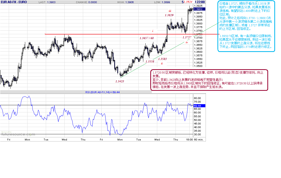This screenshot has height=178, width=281.
Task: Select the CHANGE: 0.0000 header value
Action: [x=86, y=2]
